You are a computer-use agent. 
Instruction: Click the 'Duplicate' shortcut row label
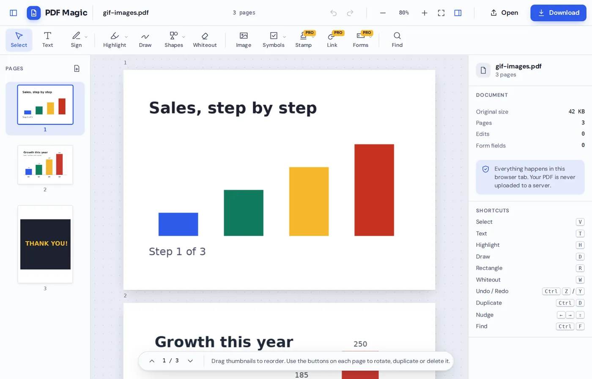[489, 303]
